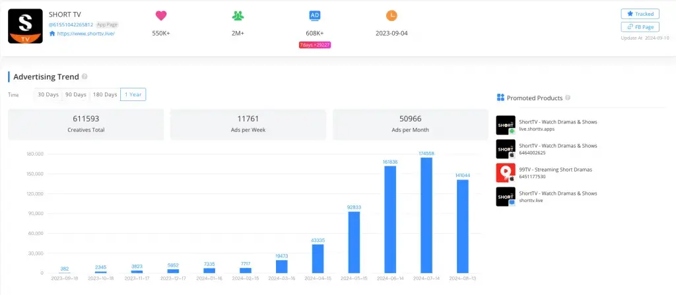Open ShortTV iOS app 6464002625 thumbnail
The image size is (676, 295).
click(x=506, y=148)
